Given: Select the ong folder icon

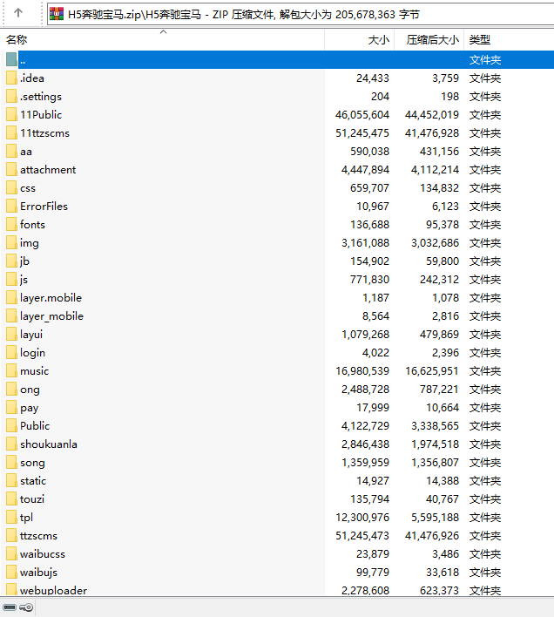Looking at the screenshot, I should pos(11,389).
